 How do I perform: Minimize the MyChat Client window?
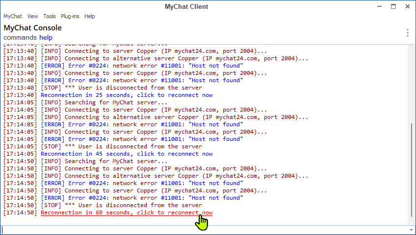[379, 6]
